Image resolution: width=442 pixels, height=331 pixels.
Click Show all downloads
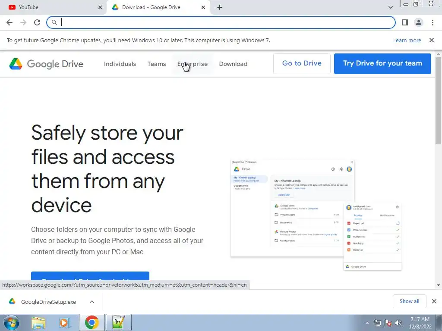click(409, 301)
